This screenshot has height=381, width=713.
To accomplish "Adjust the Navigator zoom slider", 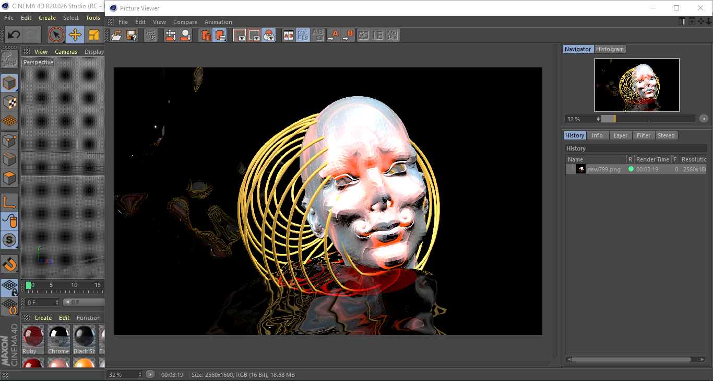I will (x=648, y=119).
